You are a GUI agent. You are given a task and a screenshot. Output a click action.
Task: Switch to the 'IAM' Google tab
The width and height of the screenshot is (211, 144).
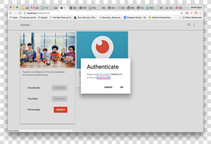[160, 8]
